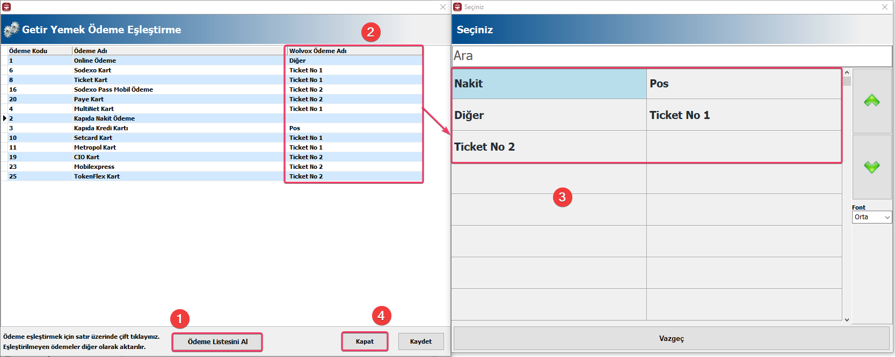Click Wolvox cell of Sodexo Kart row

pyautogui.click(x=354, y=70)
